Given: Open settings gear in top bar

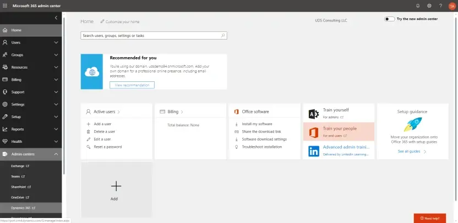Looking at the screenshot, I should click(x=429, y=5).
